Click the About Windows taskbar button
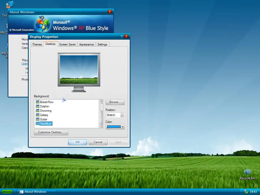The image size is (260, 195). [36, 192]
